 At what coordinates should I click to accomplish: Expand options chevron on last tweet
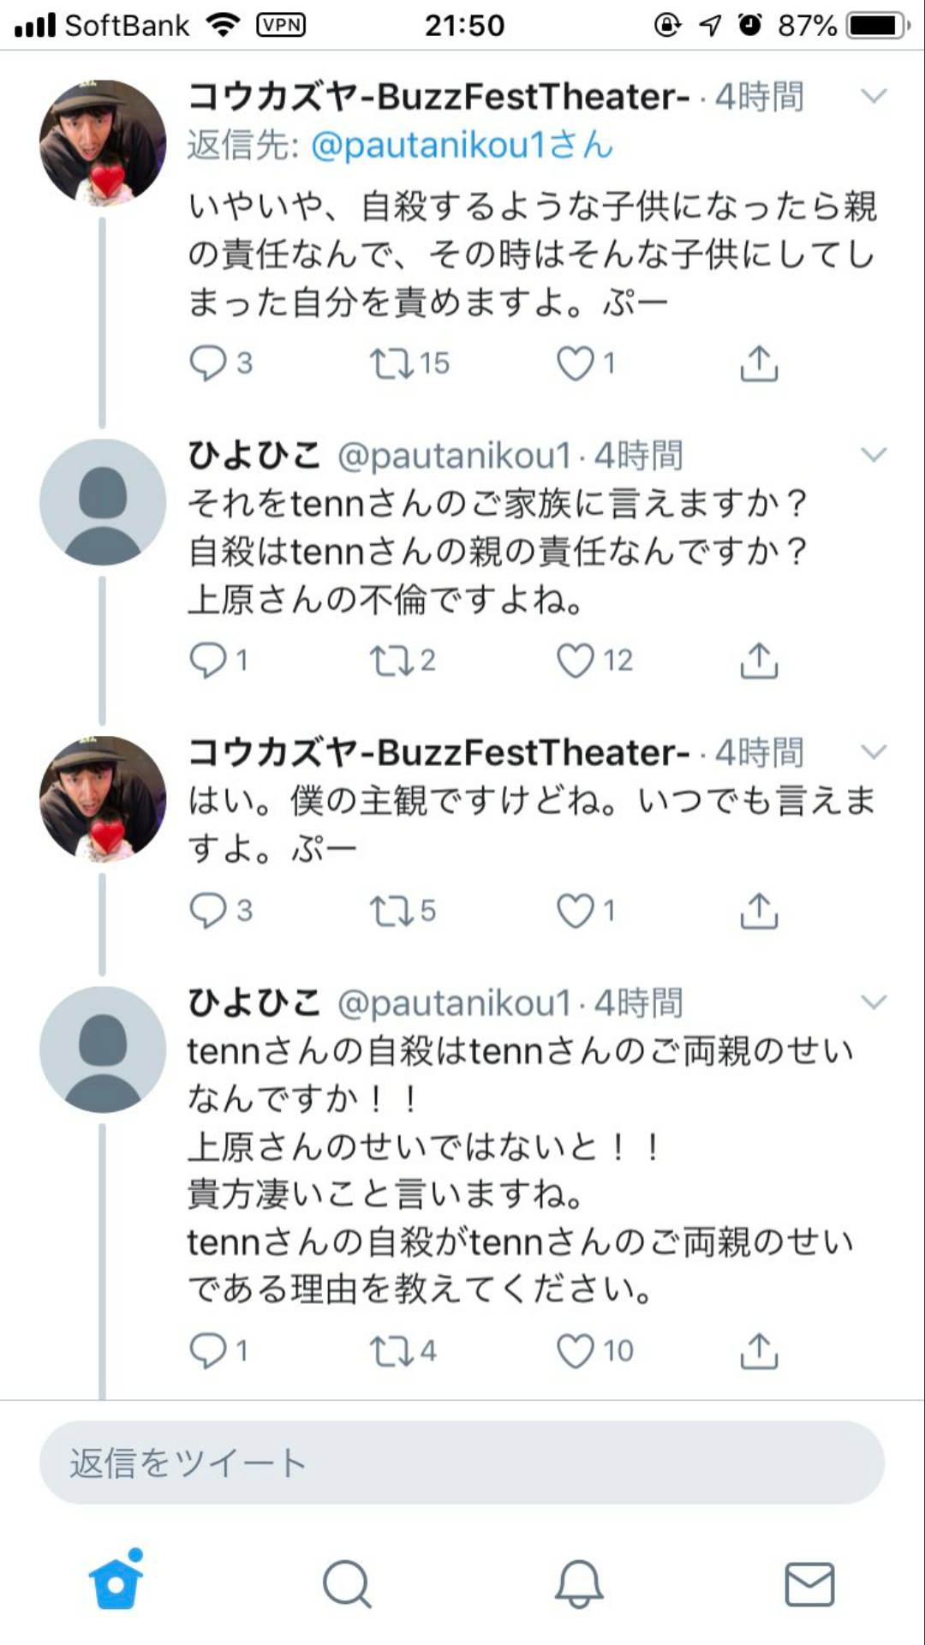(874, 1002)
